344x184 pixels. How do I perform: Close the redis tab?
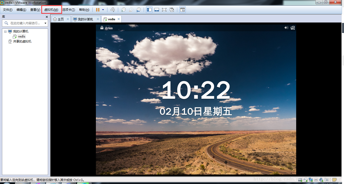pos(119,19)
